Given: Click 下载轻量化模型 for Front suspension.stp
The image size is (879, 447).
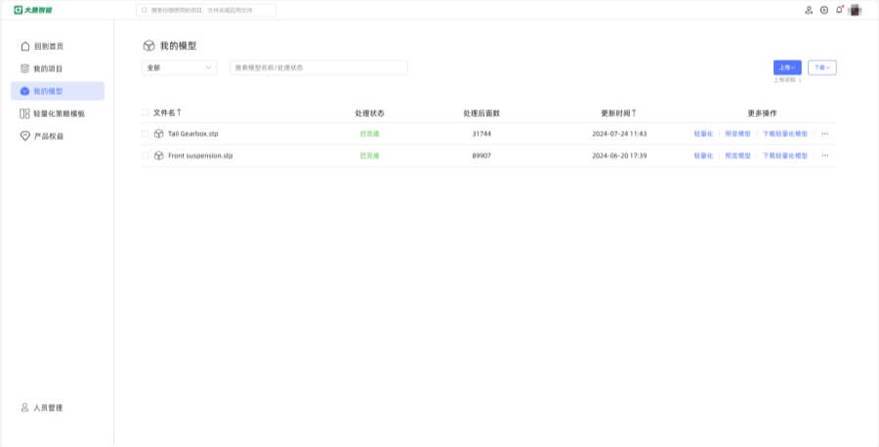Looking at the screenshot, I should click(785, 156).
